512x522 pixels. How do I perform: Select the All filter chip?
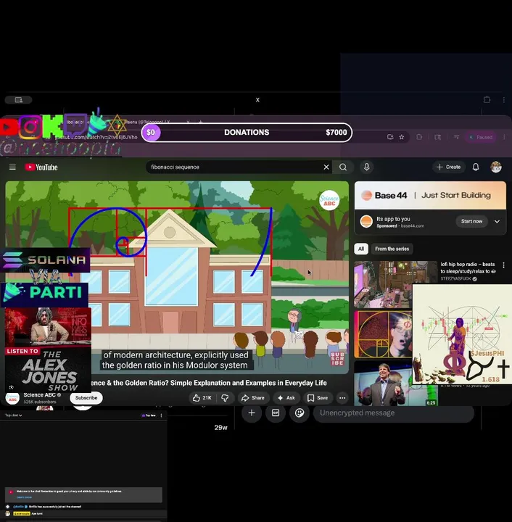point(361,249)
